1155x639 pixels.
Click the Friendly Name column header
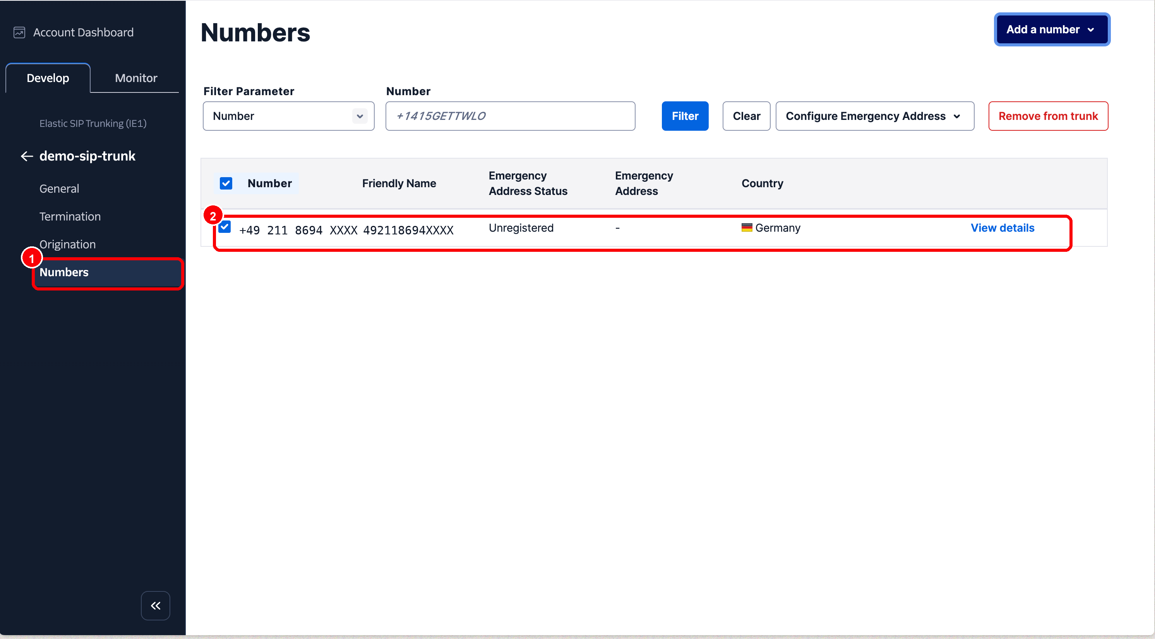coord(399,183)
